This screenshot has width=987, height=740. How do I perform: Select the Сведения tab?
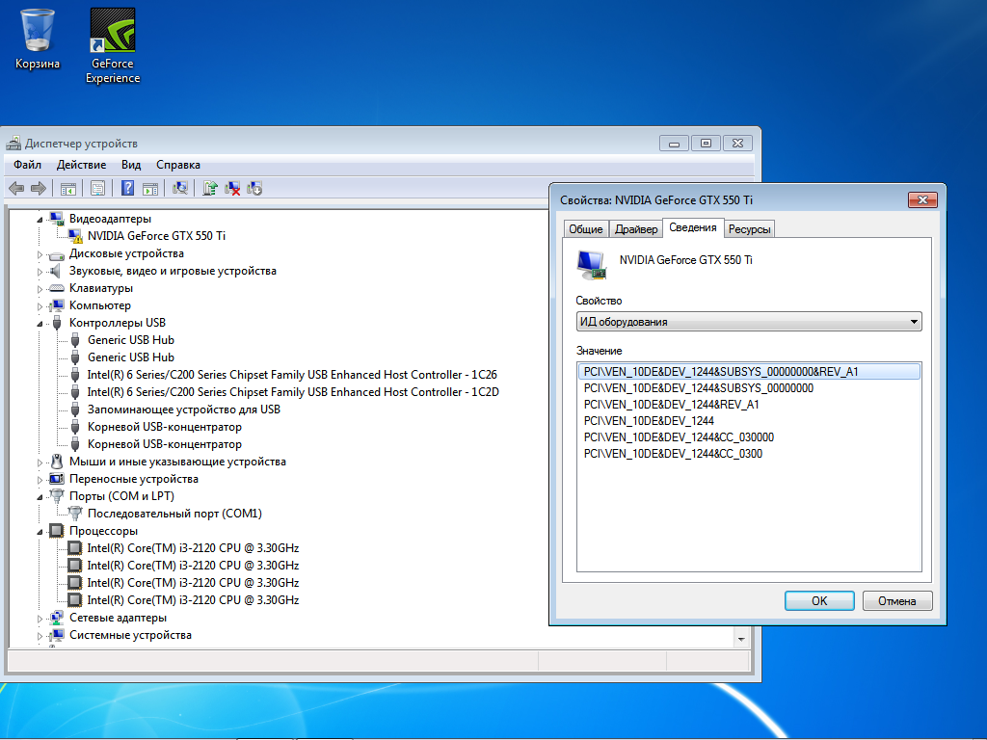[x=692, y=227]
